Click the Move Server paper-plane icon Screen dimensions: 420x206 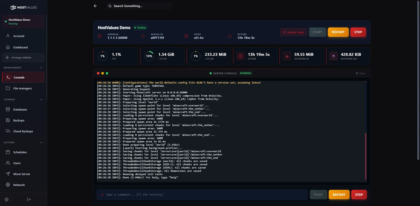pyautogui.click(x=8, y=174)
